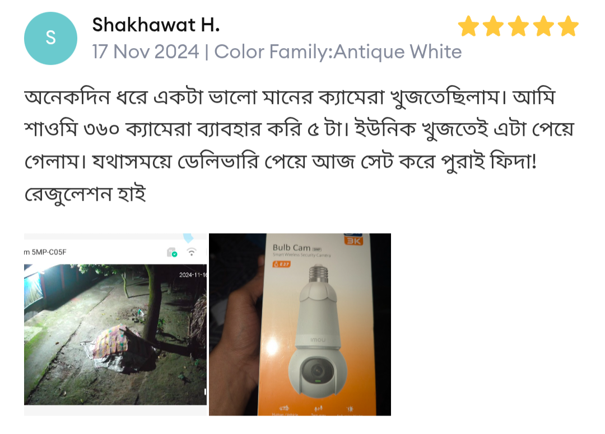Open the Bulb Cam box photo thumbnail
The height and width of the screenshot is (434, 605).
pyautogui.click(x=300, y=324)
